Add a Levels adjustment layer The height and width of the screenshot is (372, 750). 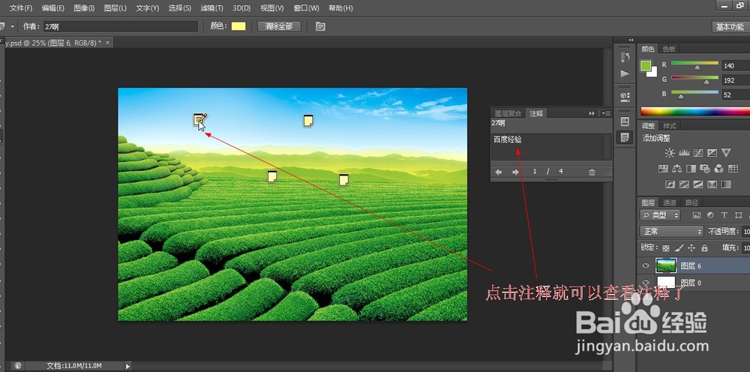[x=684, y=153]
